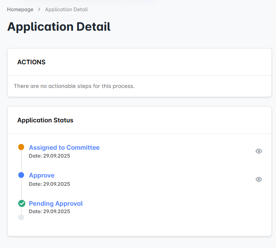Click the Application Status panel header
276x248 pixels.
(45, 120)
